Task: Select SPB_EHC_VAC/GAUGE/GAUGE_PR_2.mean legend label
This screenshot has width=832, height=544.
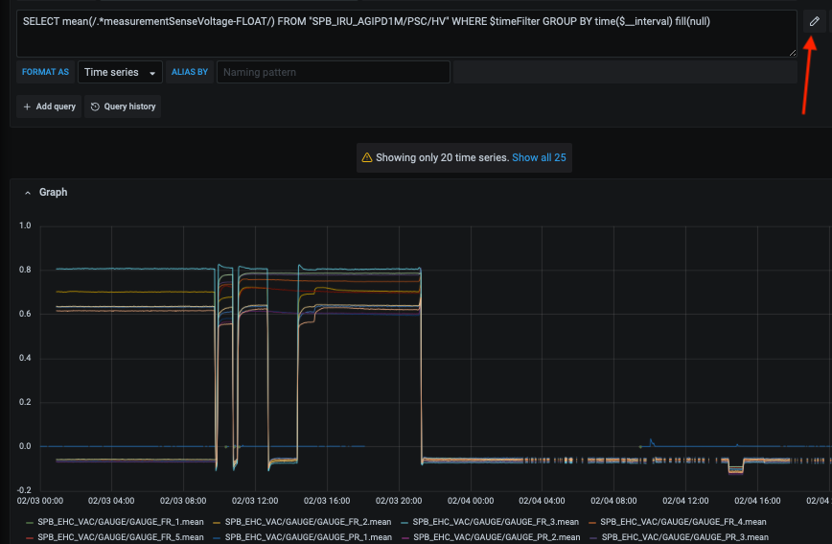Action: pos(497,537)
